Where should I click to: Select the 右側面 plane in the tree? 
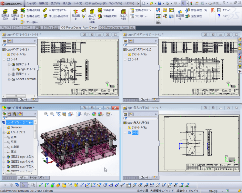[13, 147]
